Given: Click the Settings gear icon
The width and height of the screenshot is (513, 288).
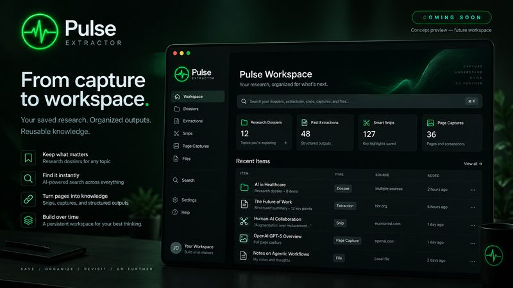Looking at the screenshot, I should point(175,200).
